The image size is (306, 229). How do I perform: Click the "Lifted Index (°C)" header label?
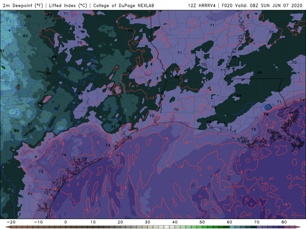click(68, 5)
